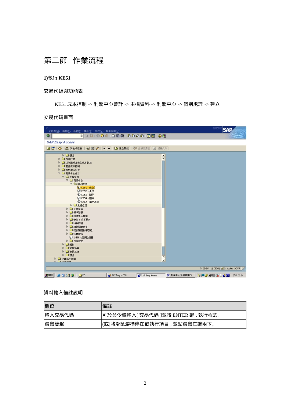Click the yellow Exit arrow icon
The height and width of the screenshot is (410, 290).
pyautogui.click(x=102, y=136)
